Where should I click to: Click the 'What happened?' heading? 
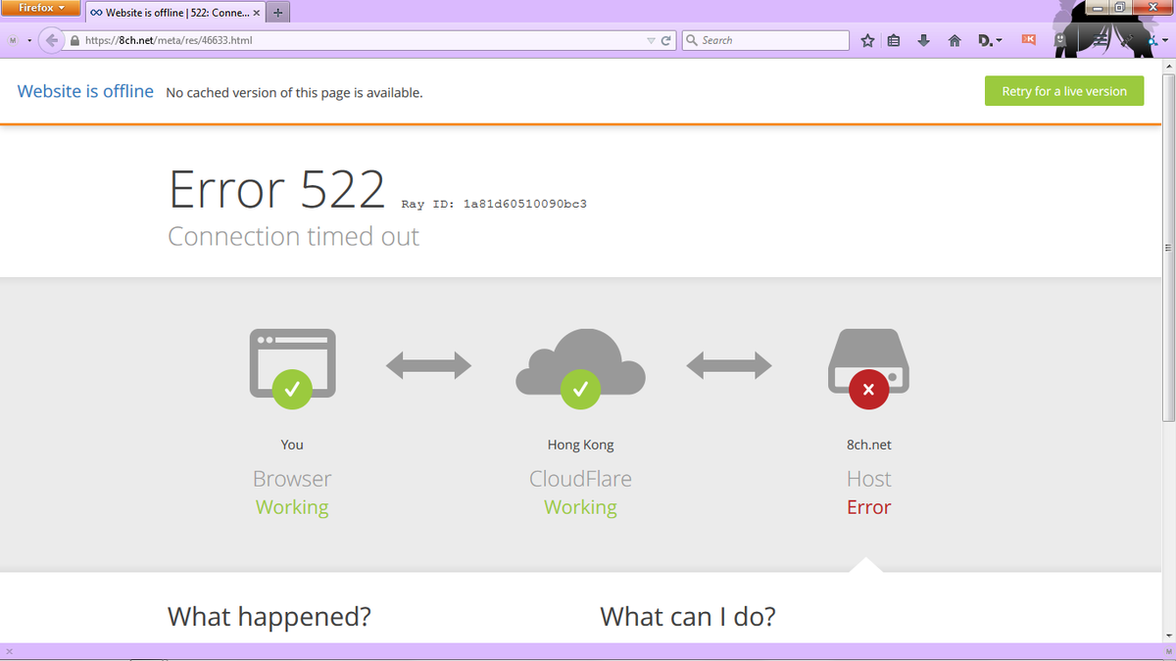pyautogui.click(x=269, y=617)
